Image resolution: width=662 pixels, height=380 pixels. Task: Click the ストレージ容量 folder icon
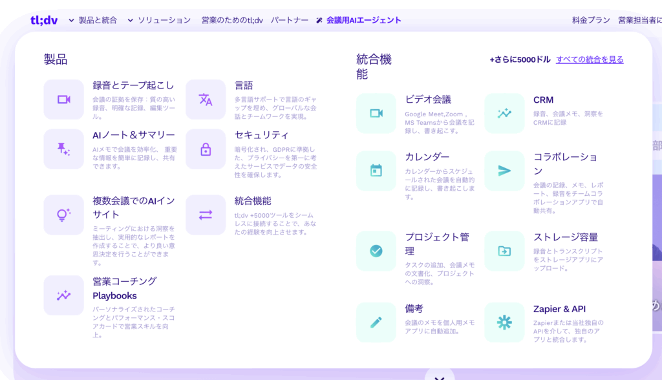click(x=504, y=251)
